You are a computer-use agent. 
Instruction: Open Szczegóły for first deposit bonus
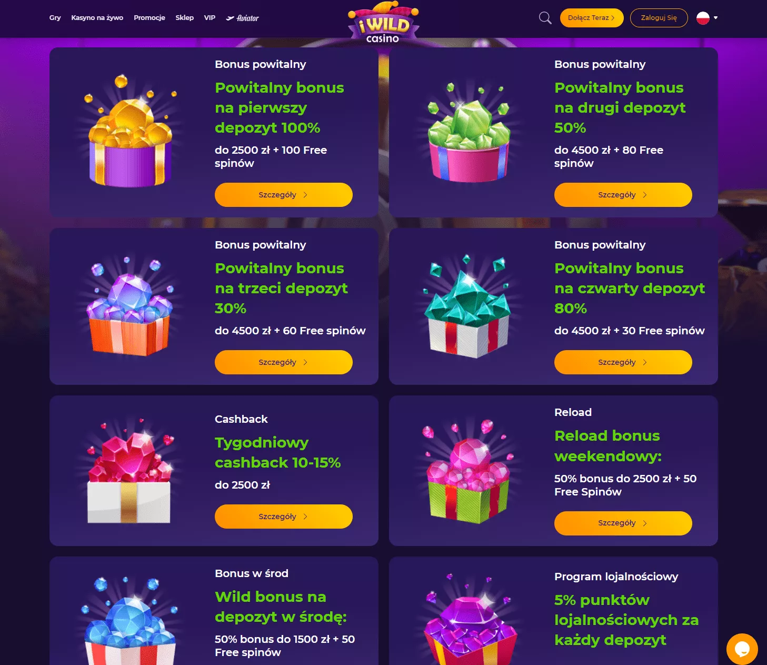(284, 195)
